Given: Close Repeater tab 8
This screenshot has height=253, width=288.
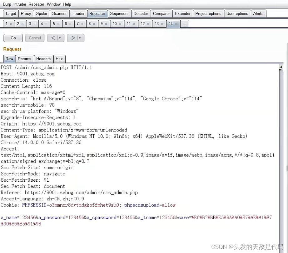Looking at the screenshot, I should pyautogui.click(x=94, y=24).
